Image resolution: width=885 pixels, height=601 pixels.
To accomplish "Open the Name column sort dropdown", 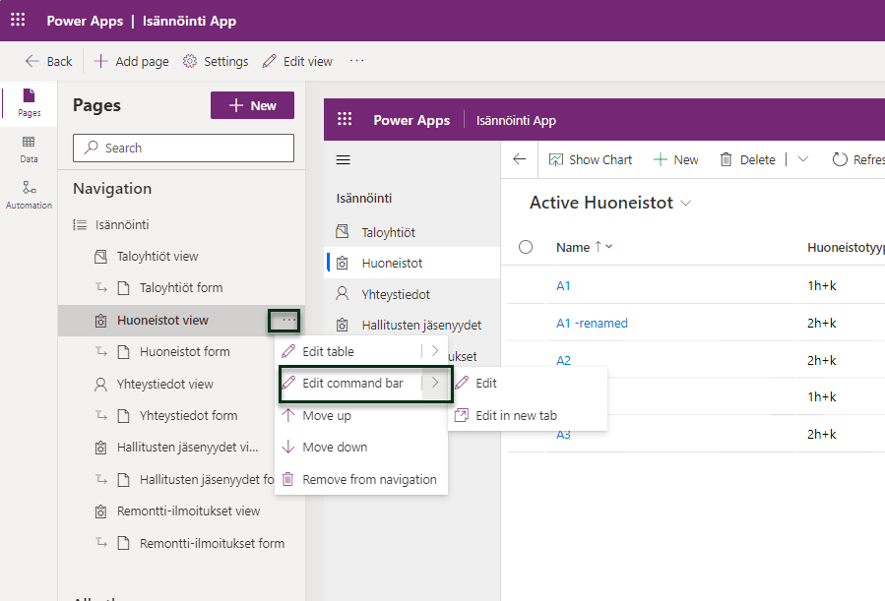I will click(608, 247).
